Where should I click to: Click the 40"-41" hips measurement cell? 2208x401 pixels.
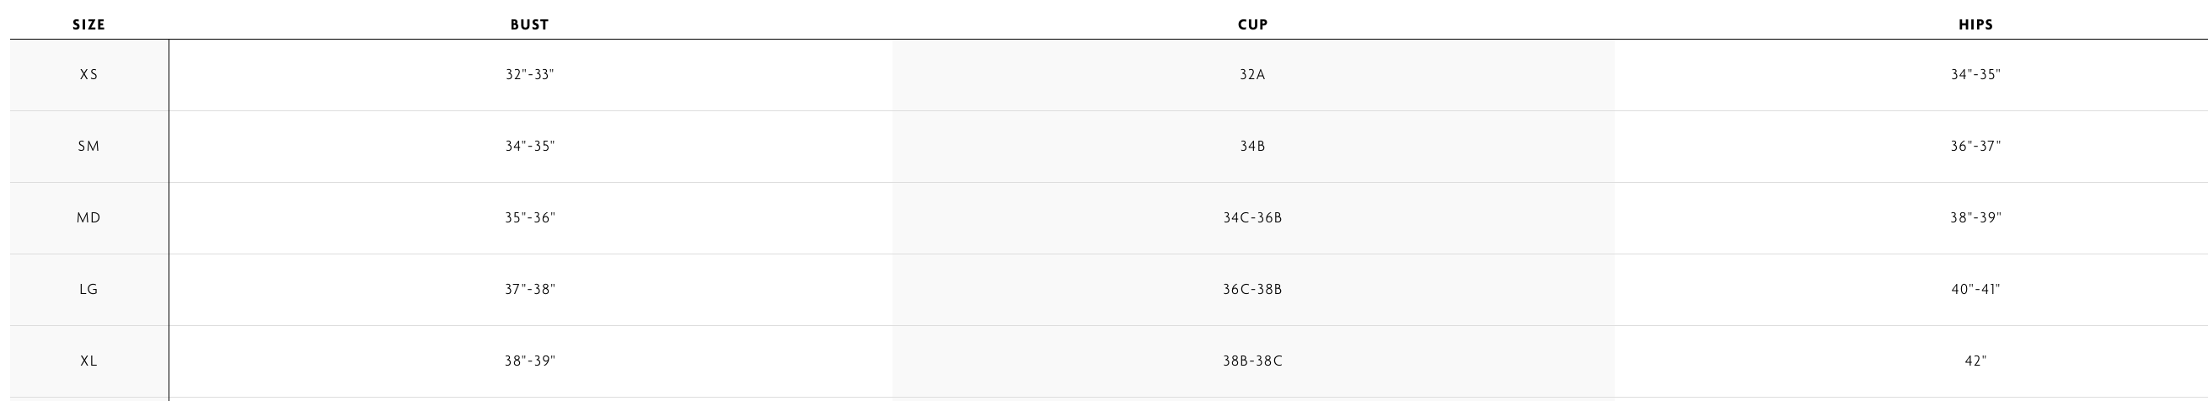(1975, 290)
